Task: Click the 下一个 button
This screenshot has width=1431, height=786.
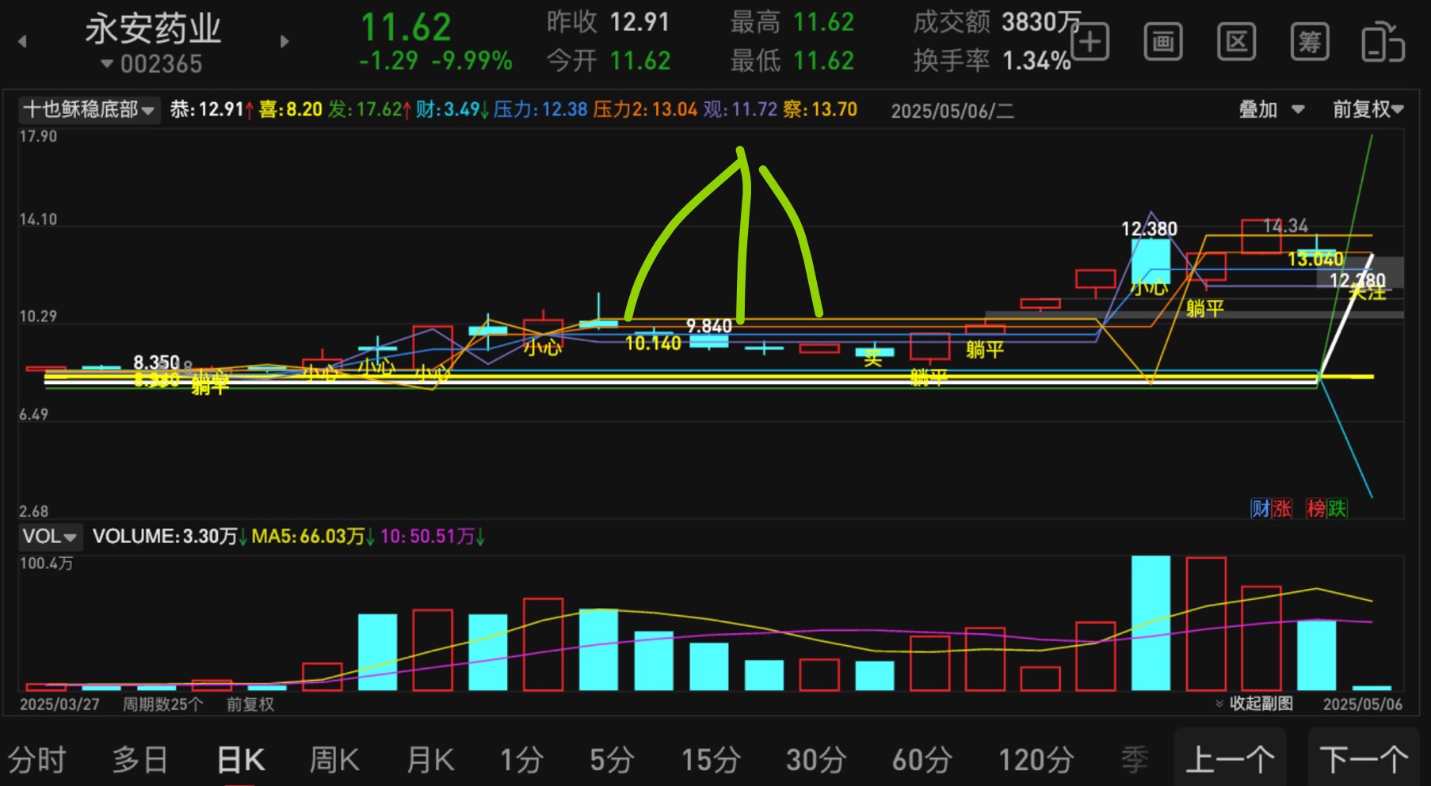Action: point(1364,758)
